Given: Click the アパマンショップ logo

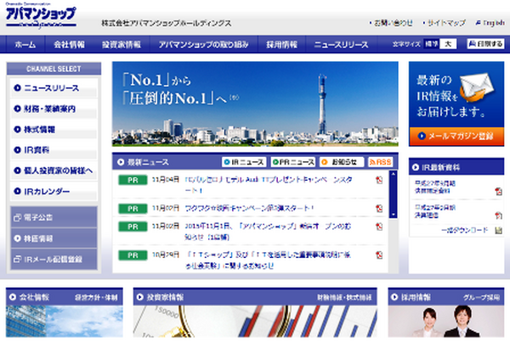Looking at the screenshot, I should pyautogui.click(x=41, y=16).
